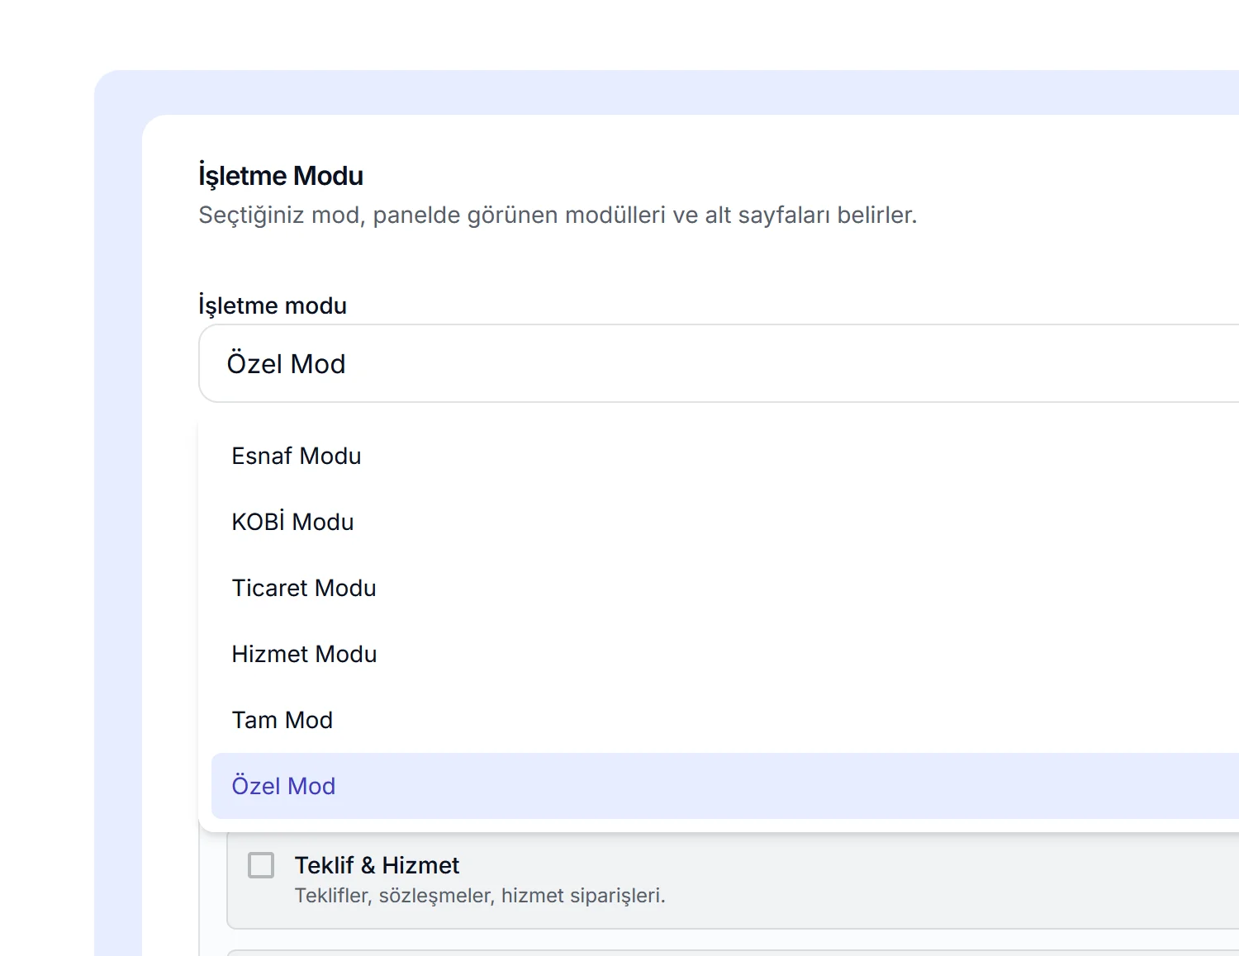Click the 'Seçtiğiniz mod, panelde görünen' subtitle text
The height and width of the screenshot is (956, 1239).
coord(558,215)
